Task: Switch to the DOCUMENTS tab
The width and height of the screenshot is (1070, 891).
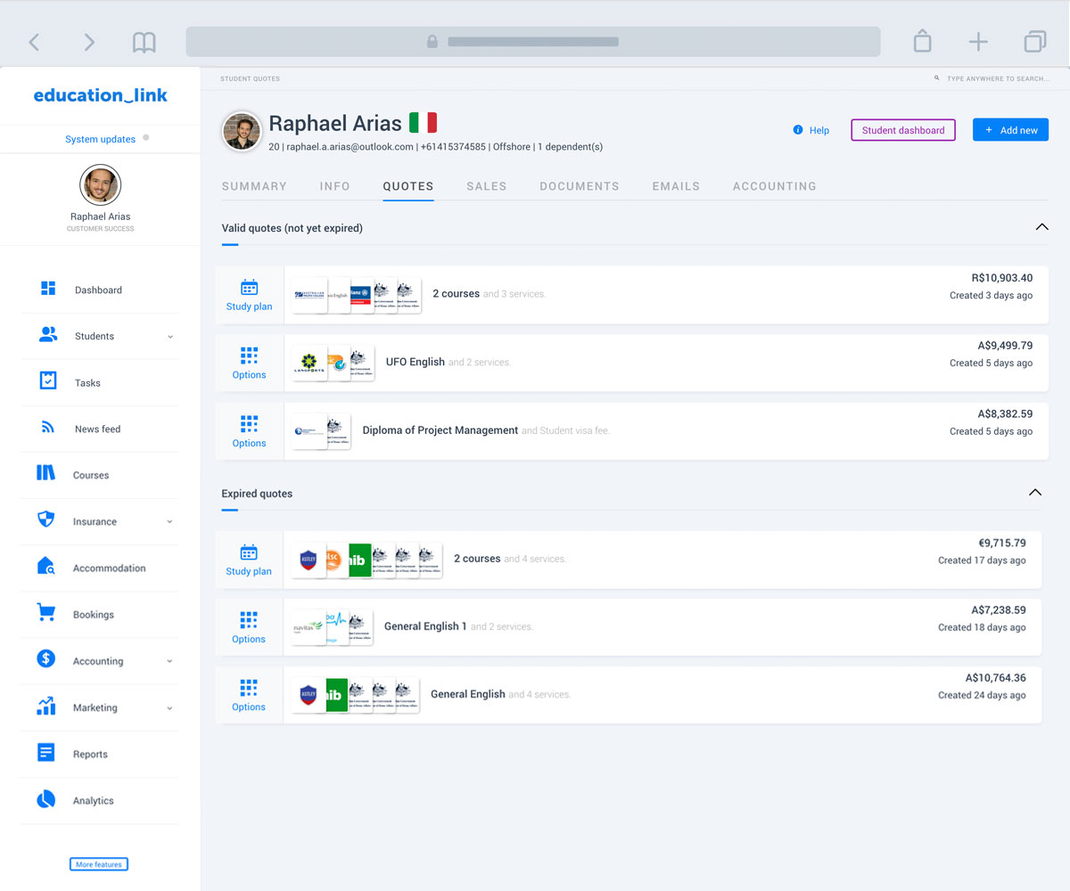Action: click(579, 186)
